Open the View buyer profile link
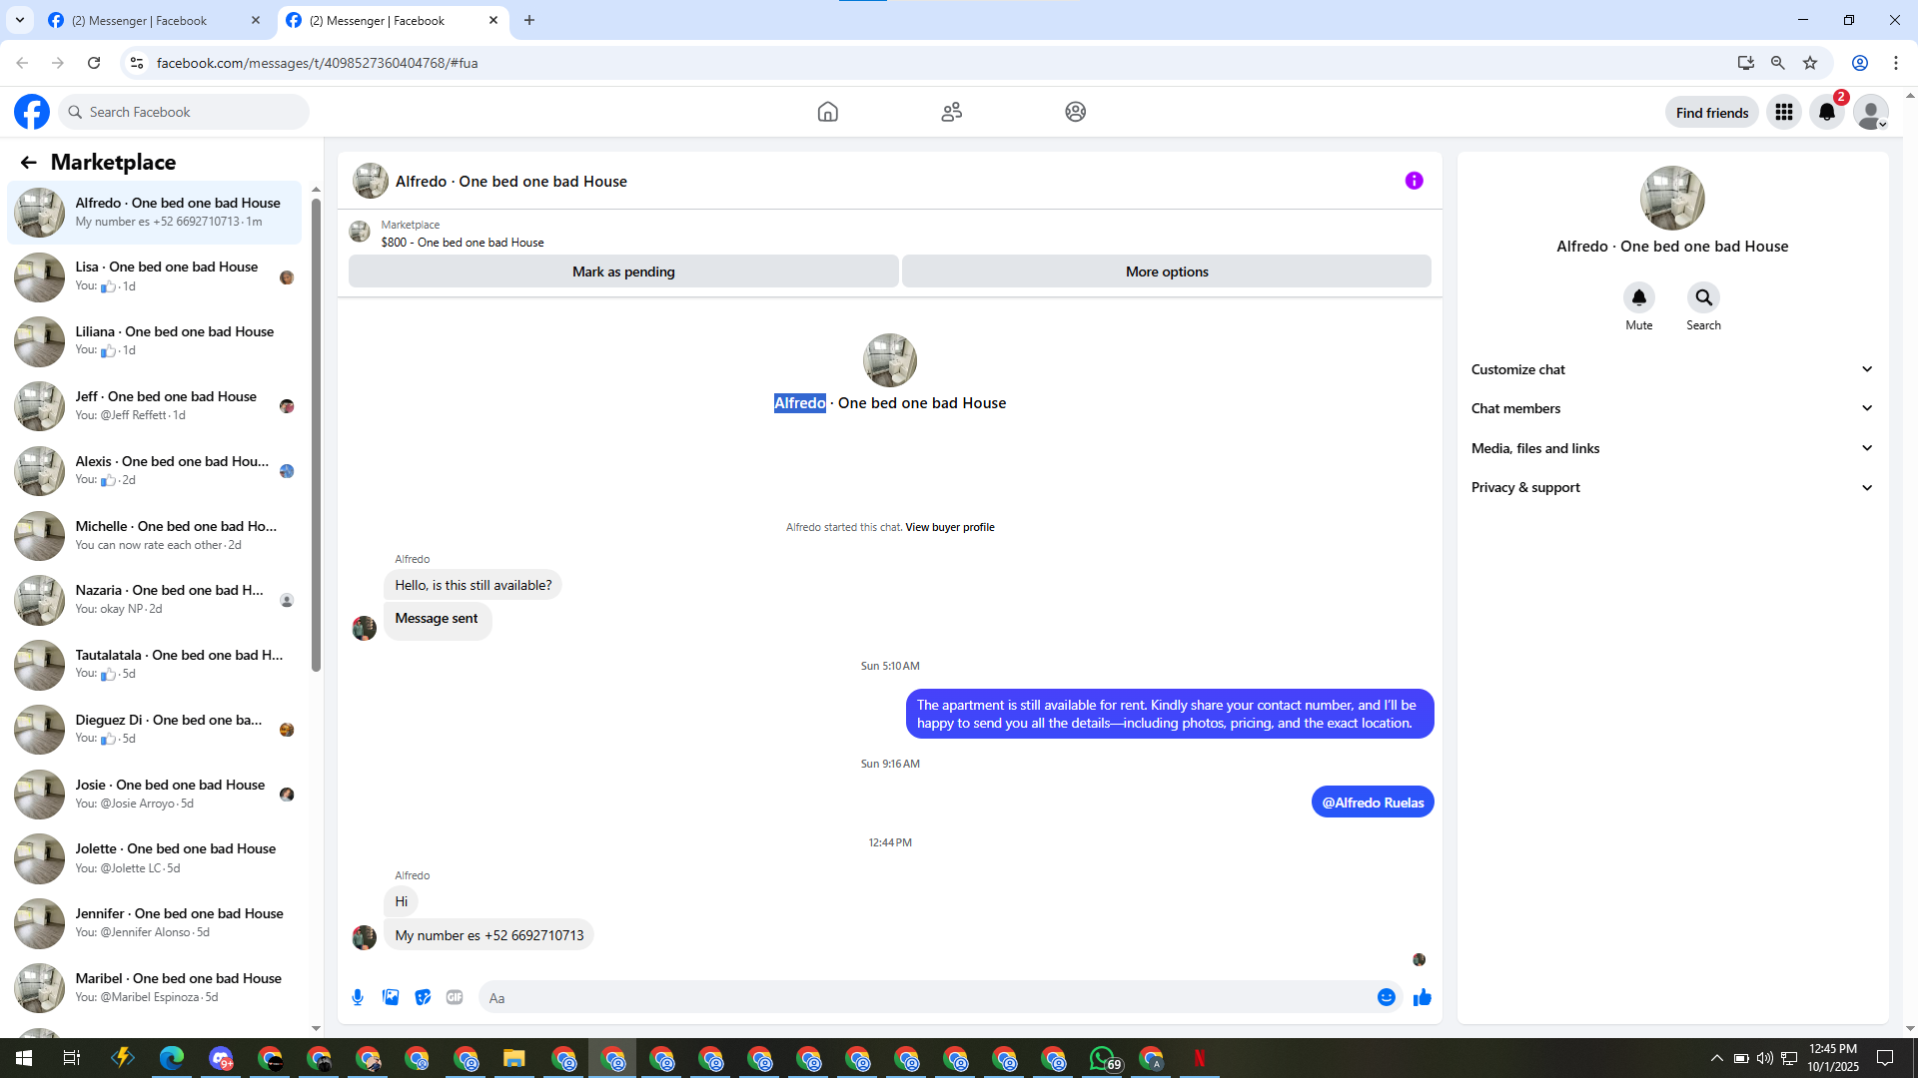Image resolution: width=1918 pixels, height=1078 pixels. (949, 527)
